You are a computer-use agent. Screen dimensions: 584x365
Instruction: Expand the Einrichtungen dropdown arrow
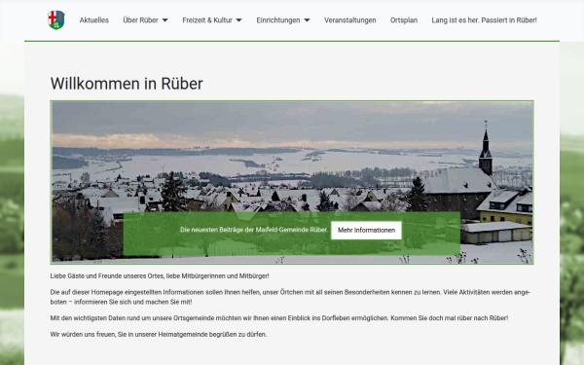(307, 20)
